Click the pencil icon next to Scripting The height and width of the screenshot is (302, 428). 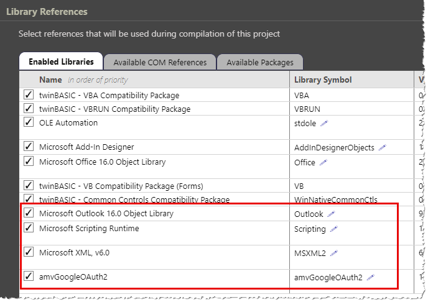point(334,229)
